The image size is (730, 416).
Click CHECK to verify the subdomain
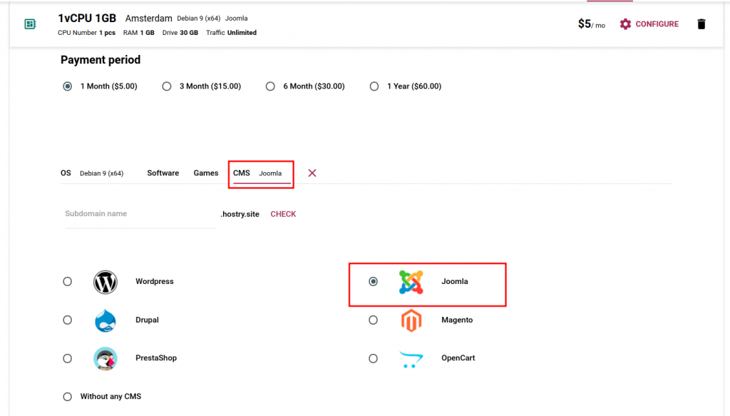pos(283,214)
